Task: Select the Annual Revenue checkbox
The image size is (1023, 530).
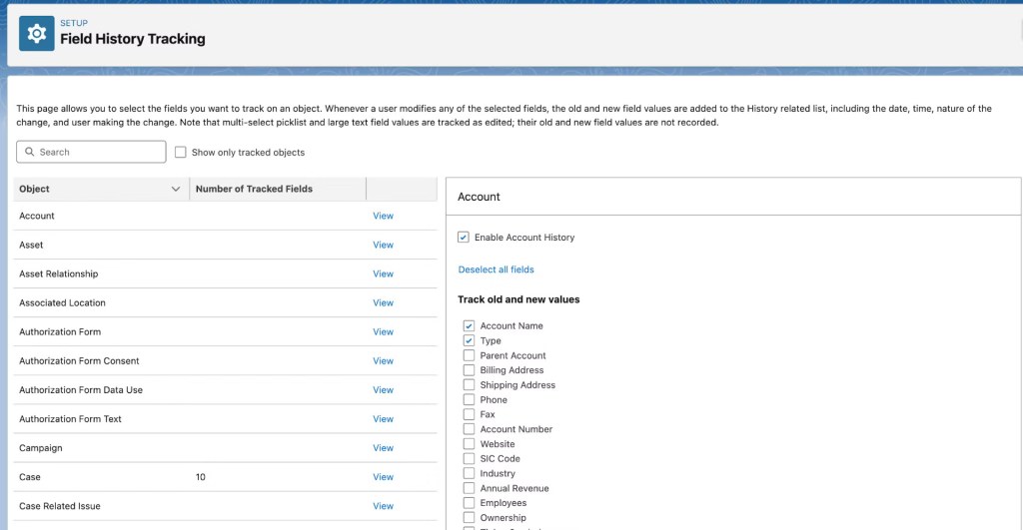Action: coord(469,488)
